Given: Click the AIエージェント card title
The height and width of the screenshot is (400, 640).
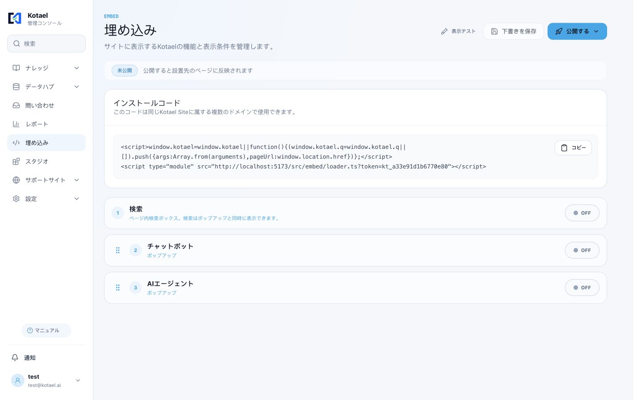Looking at the screenshot, I should click(x=170, y=284).
